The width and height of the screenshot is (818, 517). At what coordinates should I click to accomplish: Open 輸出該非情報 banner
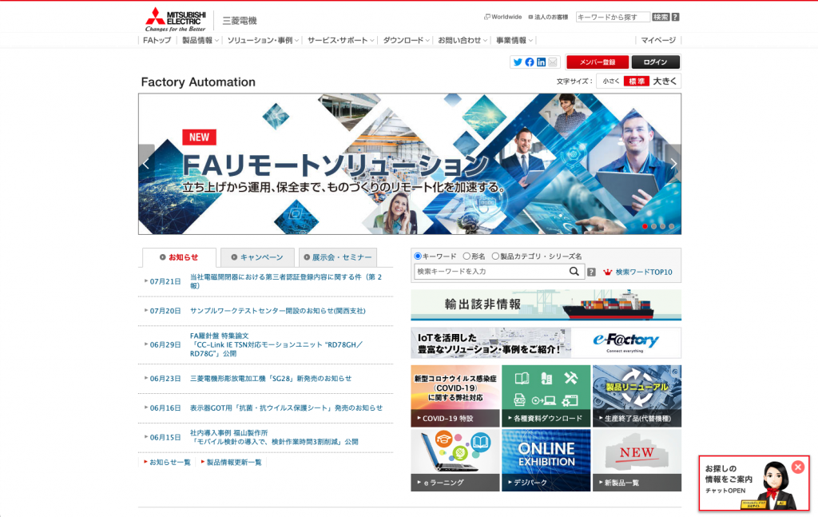(x=546, y=304)
